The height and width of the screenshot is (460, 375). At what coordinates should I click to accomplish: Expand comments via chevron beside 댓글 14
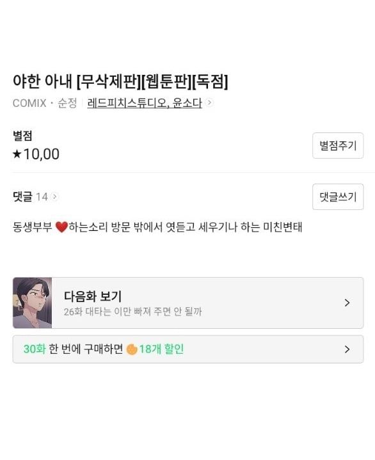[54, 196]
